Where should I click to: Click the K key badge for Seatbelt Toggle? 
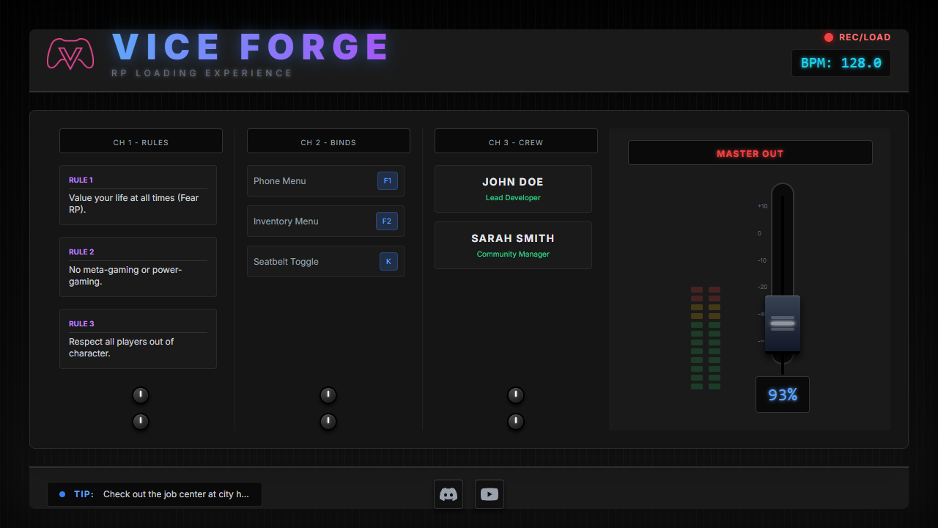point(388,262)
